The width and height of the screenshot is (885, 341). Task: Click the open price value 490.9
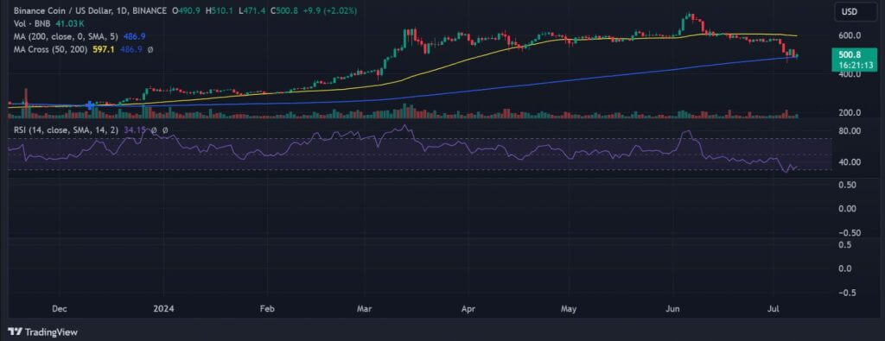pyautogui.click(x=189, y=11)
